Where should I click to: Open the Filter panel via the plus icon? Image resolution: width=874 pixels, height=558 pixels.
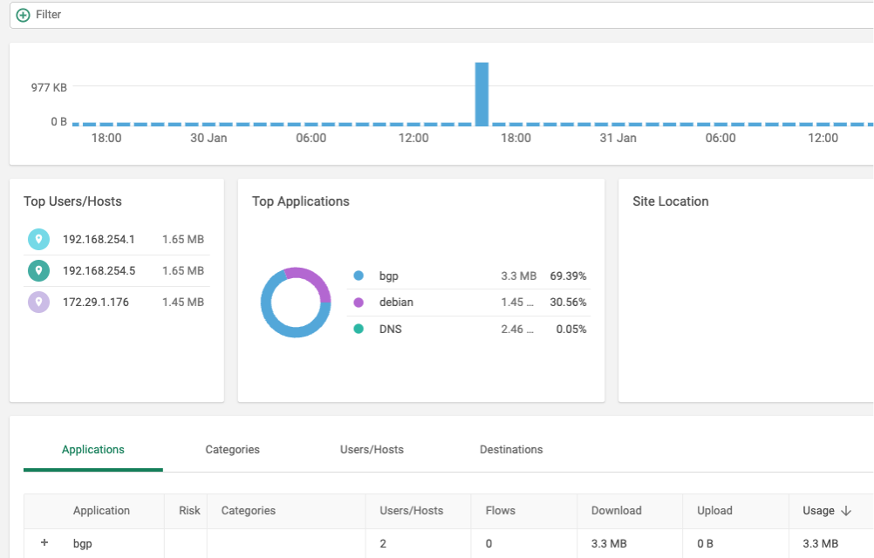24,14
